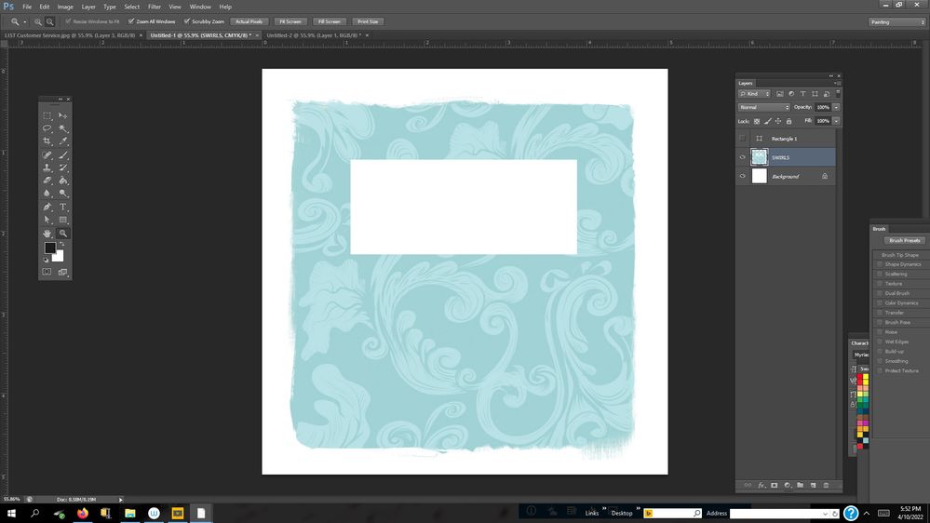Set the background color swatch
Image resolution: width=930 pixels, height=523 pixels.
tap(59, 257)
